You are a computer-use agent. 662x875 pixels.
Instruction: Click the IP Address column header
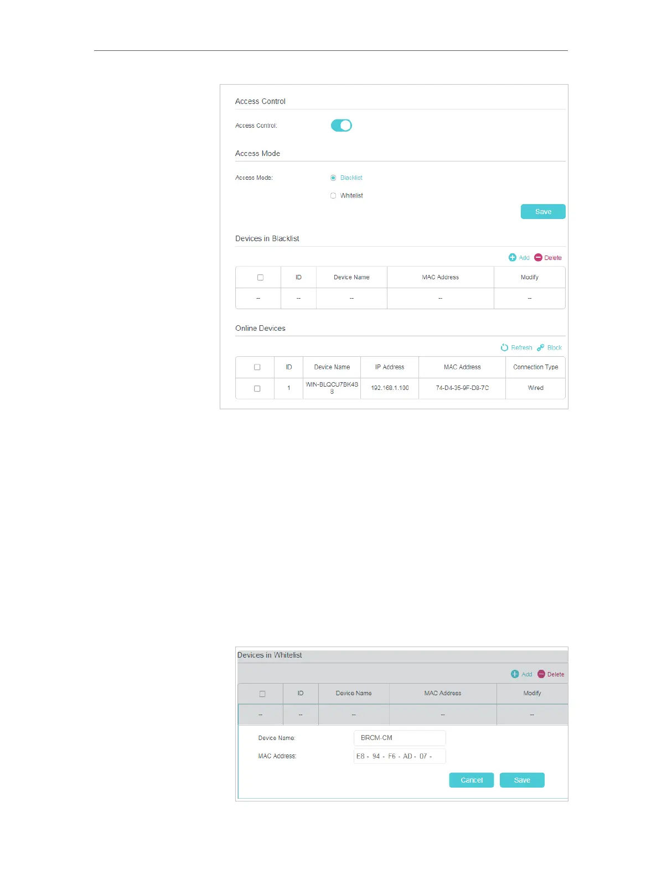[x=390, y=367]
